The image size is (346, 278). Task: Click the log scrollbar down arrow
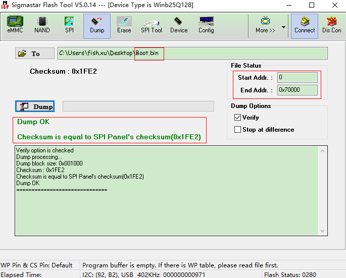coord(323,231)
